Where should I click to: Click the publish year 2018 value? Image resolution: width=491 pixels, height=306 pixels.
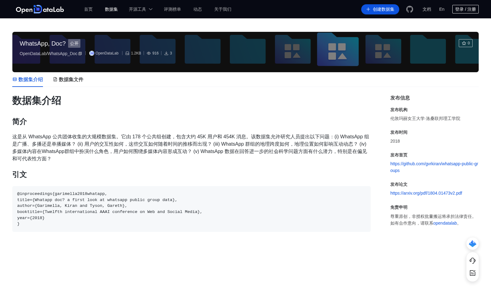point(395,141)
